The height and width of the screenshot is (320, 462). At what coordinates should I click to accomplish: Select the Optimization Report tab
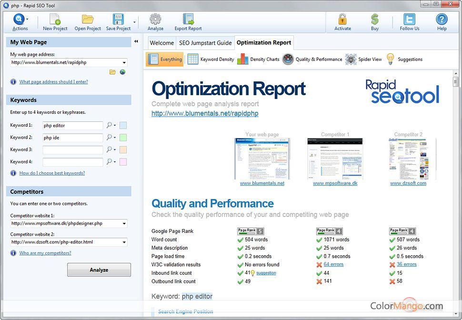coord(264,43)
